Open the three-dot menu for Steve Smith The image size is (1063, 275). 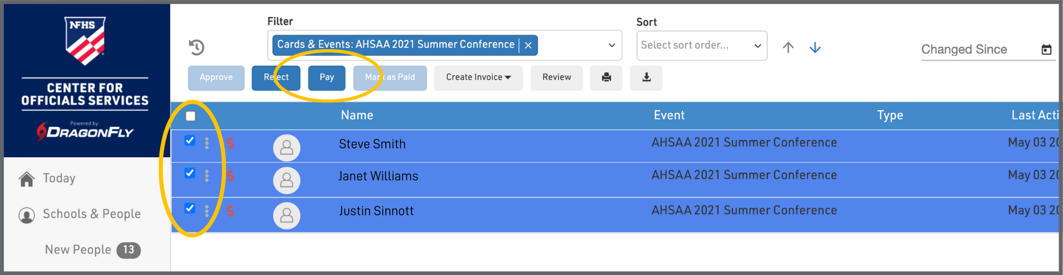pyautogui.click(x=207, y=143)
